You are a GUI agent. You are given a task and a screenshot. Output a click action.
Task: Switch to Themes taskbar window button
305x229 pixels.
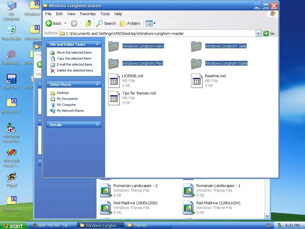point(148,225)
